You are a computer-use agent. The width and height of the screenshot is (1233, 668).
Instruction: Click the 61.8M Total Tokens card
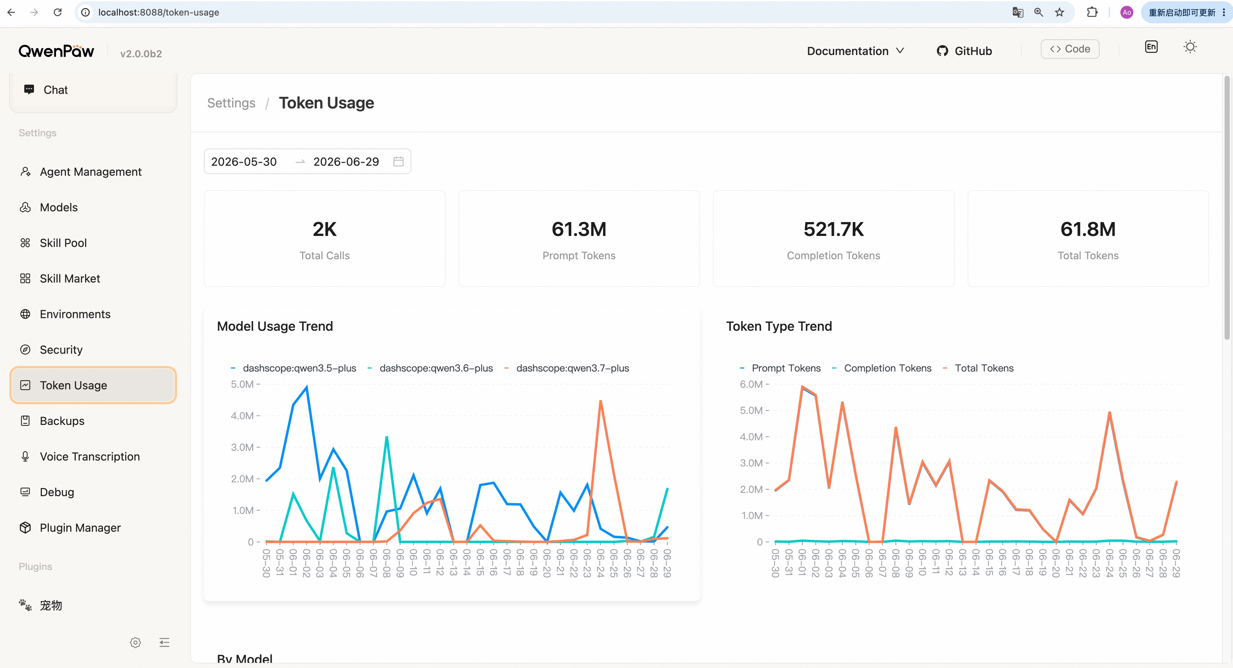(1088, 239)
